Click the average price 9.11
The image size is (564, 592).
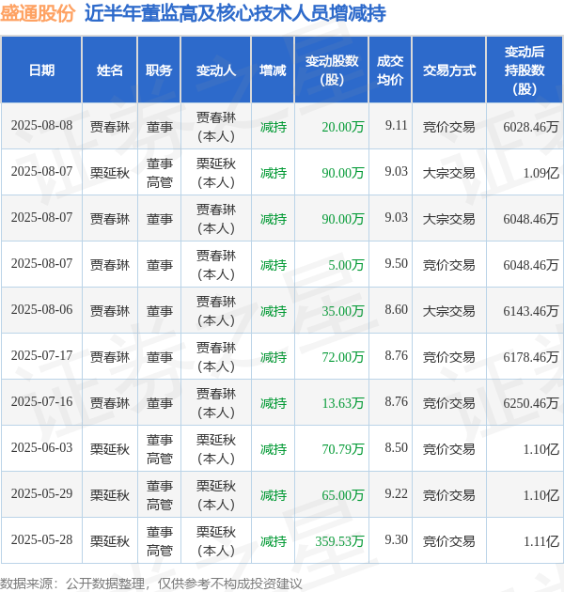coord(397,125)
